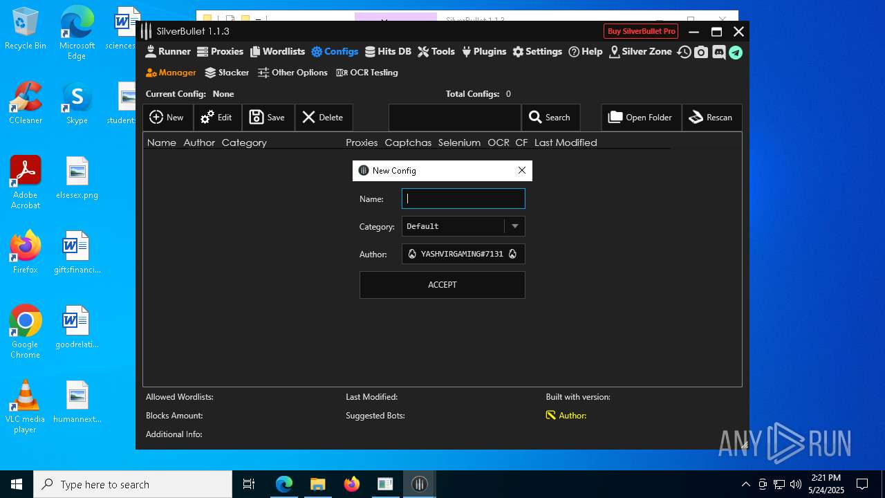Switch to SilverBullet taskbar icon
The image size is (885, 498).
(x=419, y=484)
